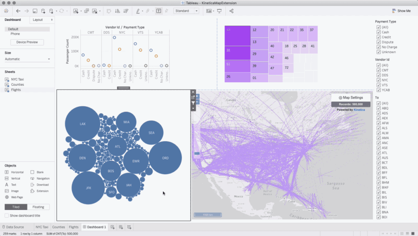Toggle the ATL destination checkbox
The width and height of the screenshot is (418, 236).
[378, 153]
